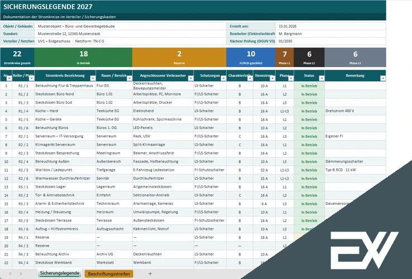Viewport: 412px width, 279px height.
Task: Select cell Alarm- & Sicherheitstechnik
Action: click(x=65, y=203)
